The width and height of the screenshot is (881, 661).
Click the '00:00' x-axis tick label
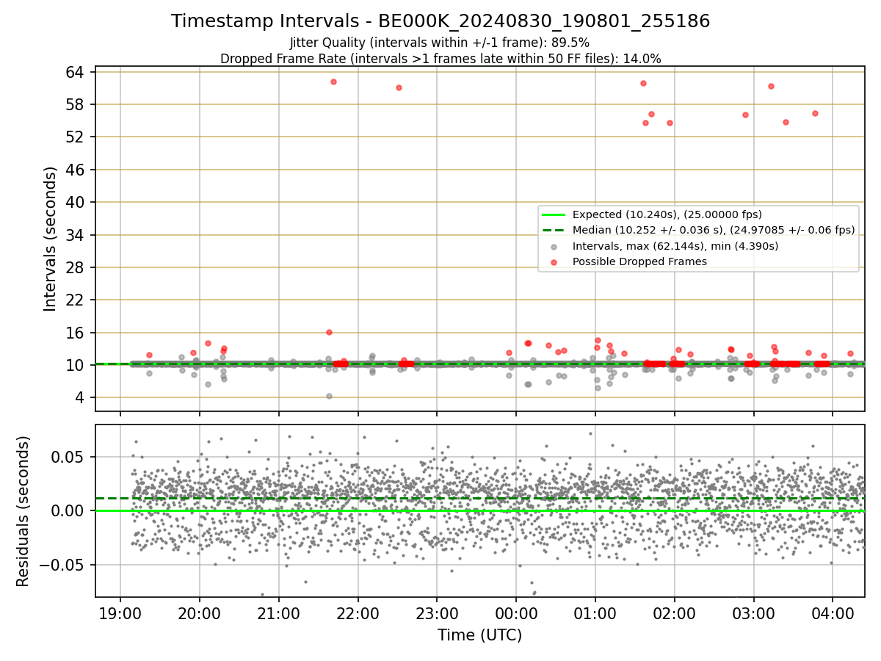pos(516,613)
